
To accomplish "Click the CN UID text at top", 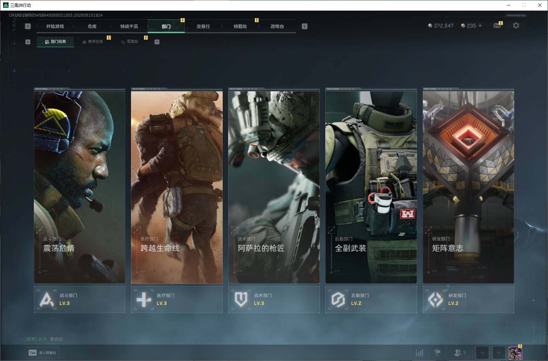I will click(x=56, y=15).
